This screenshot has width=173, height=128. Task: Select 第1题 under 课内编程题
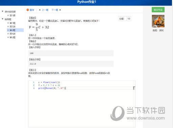point(13,15)
